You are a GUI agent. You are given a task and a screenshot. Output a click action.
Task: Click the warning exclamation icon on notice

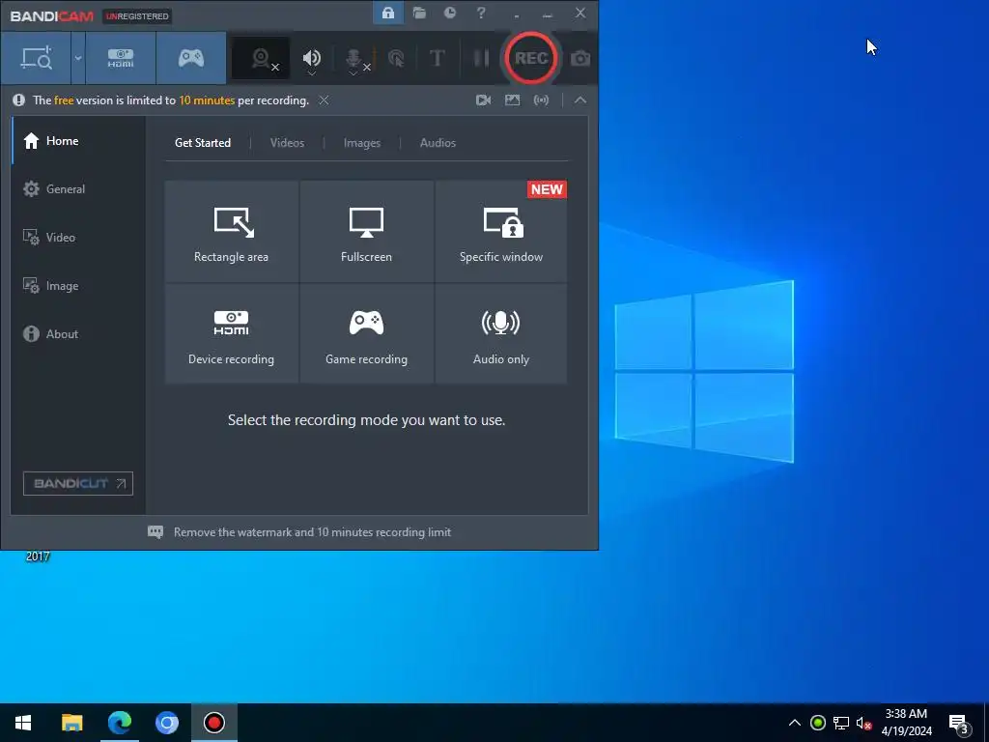(x=19, y=100)
